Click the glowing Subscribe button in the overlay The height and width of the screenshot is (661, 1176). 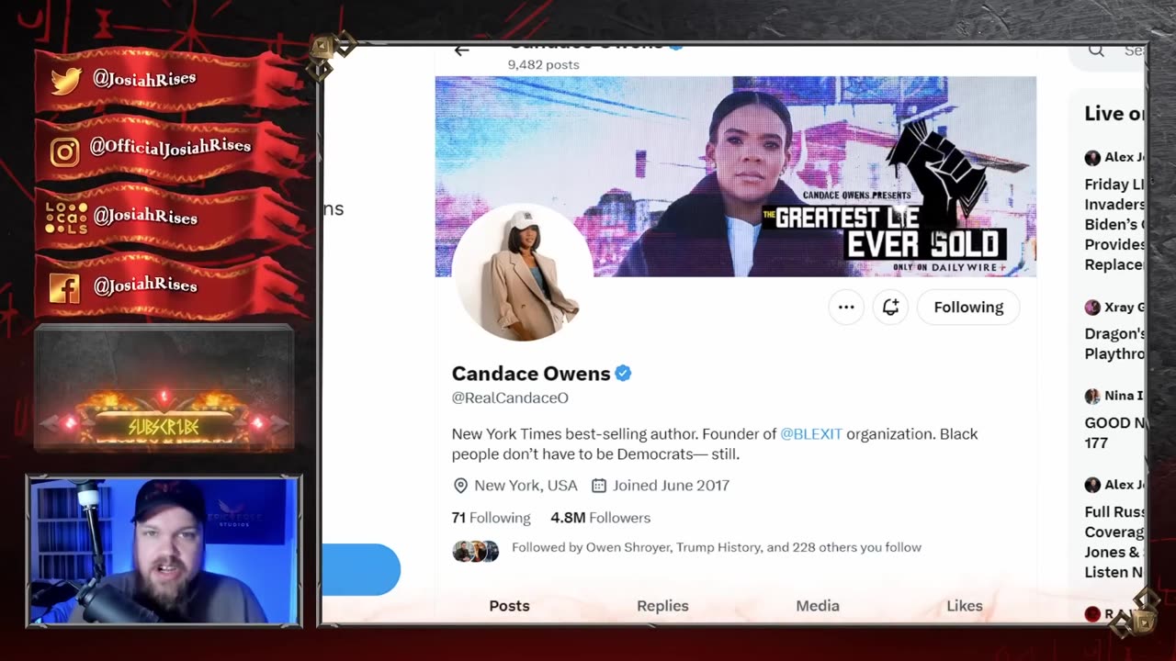(x=164, y=427)
